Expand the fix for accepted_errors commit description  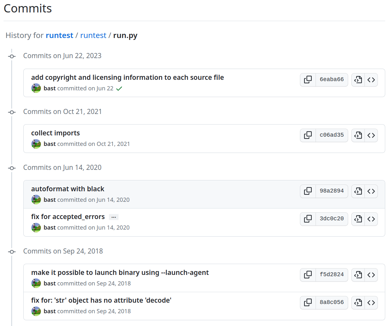(114, 217)
